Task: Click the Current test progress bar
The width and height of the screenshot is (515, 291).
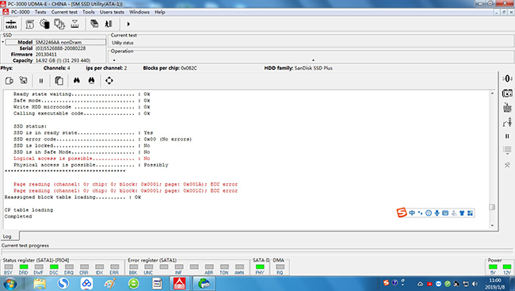Action: [257, 252]
